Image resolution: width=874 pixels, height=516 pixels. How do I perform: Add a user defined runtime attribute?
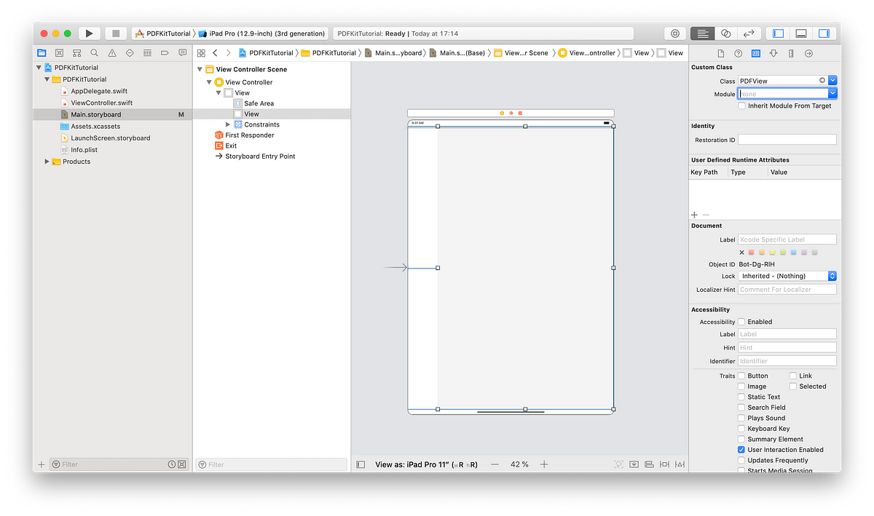694,215
